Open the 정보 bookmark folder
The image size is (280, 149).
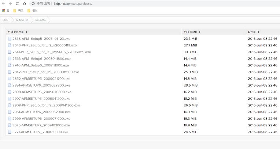point(33,11)
